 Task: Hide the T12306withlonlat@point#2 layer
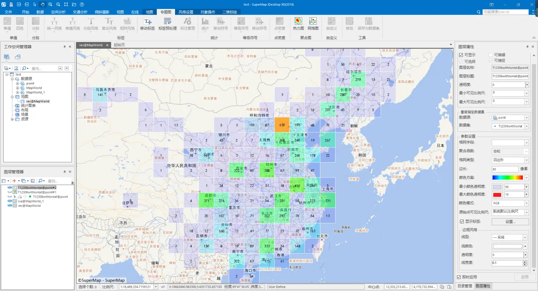click(x=10, y=188)
